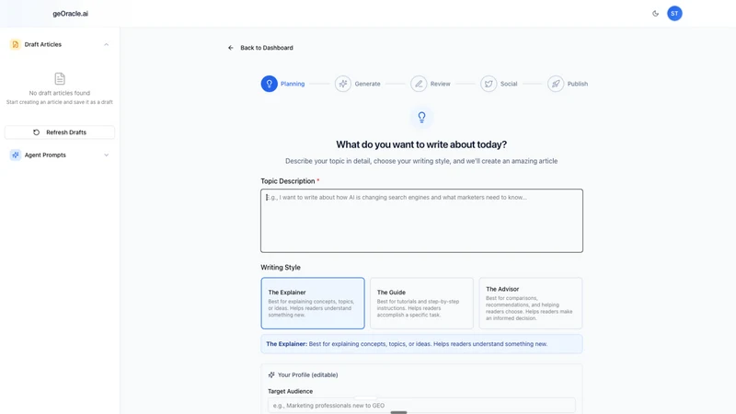Click the Topic Description label

pos(288,181)
